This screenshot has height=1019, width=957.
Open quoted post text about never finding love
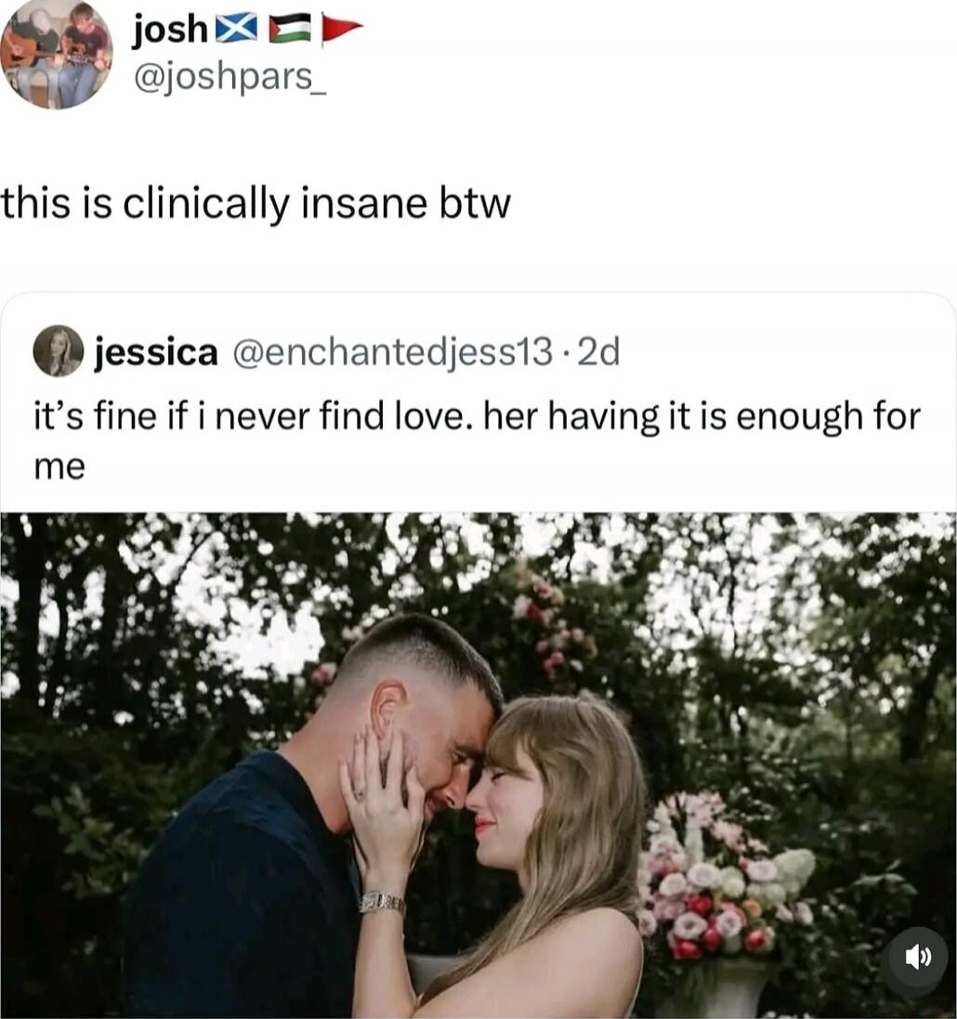(x=478, y=439)
